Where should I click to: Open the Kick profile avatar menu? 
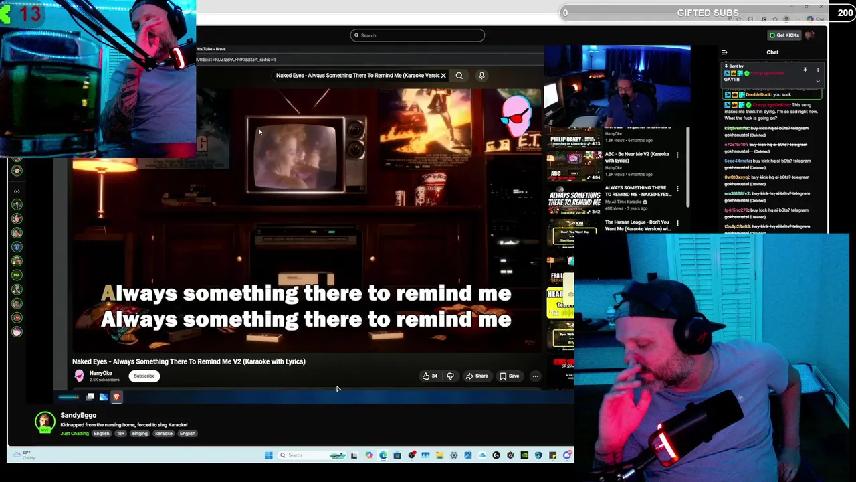tap(809, 35)
